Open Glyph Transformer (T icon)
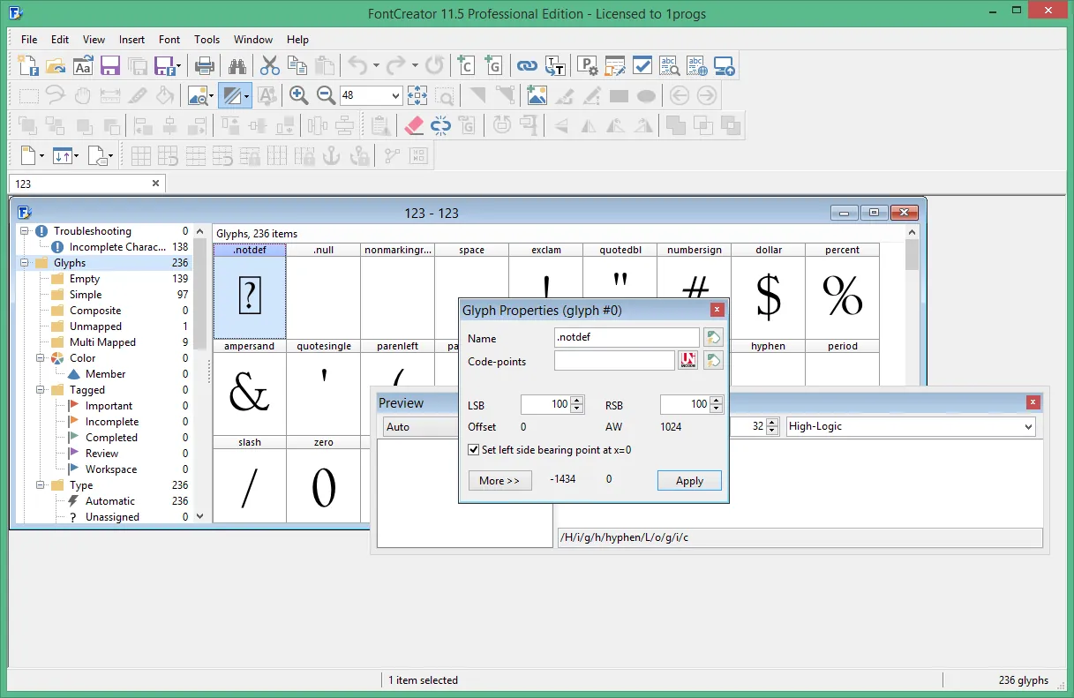The image size is (1074, 698). pyautogui.click(x=554, y=65)
